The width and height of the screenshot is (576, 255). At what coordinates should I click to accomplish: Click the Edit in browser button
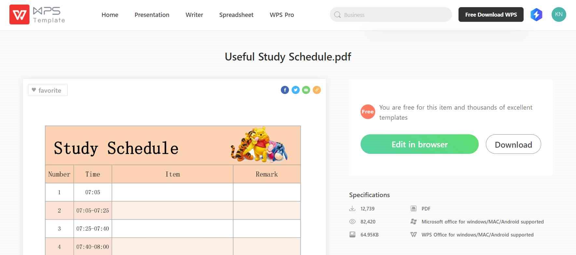click(419, 144)
